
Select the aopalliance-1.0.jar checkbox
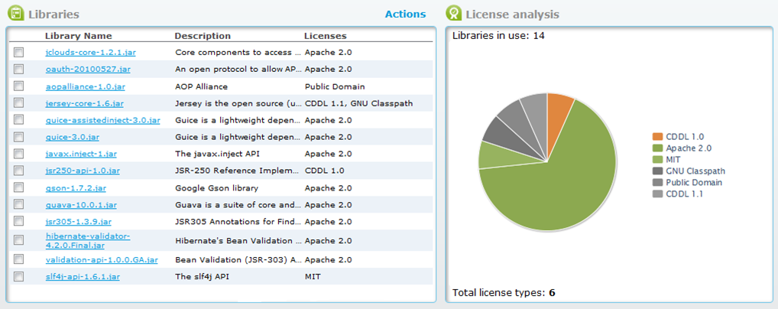[x=18, y=86]
